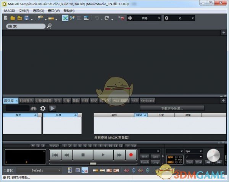This screenshot has height=182, width=229.
Task: Click the round jog wheel knob
Action: [x=213, y=155]
